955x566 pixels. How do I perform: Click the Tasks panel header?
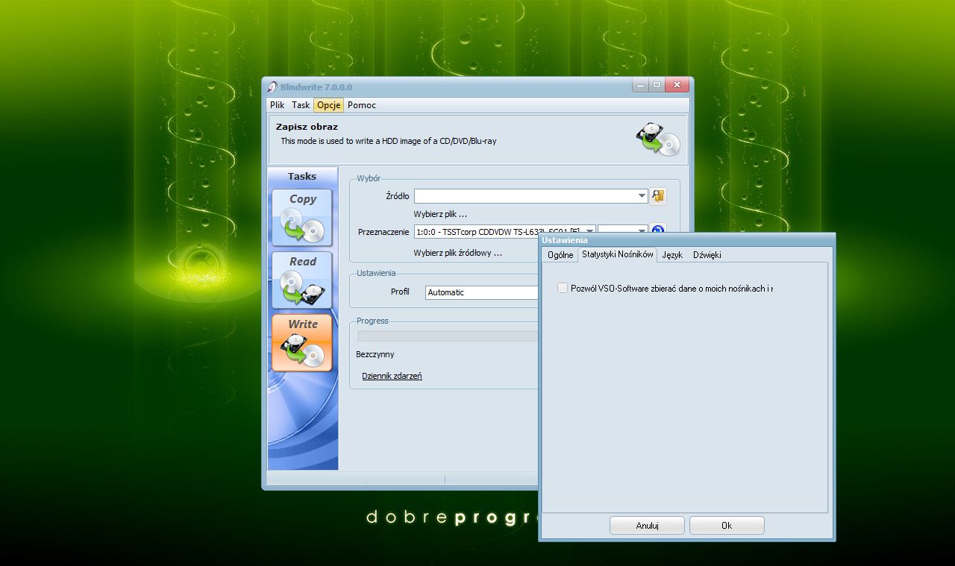pos(302,177)
